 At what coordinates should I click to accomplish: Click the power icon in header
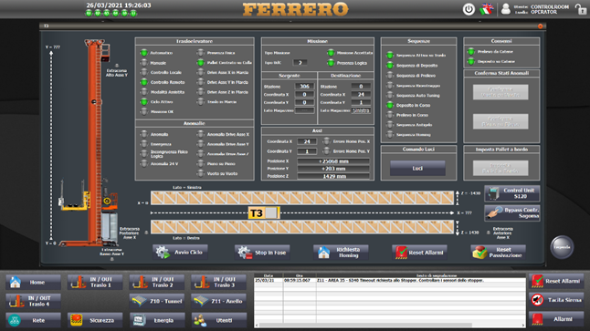[x=469, y=9]
